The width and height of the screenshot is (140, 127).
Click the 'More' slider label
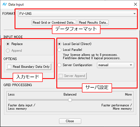tap(128, 94)
